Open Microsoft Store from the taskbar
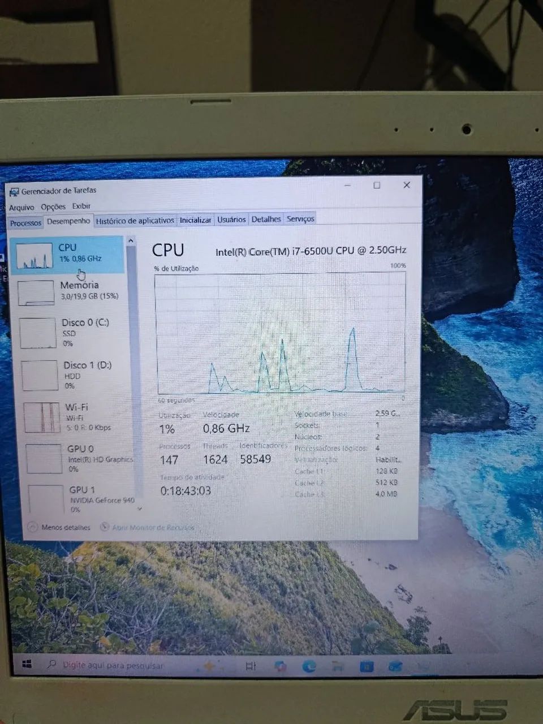 point(367,666)
